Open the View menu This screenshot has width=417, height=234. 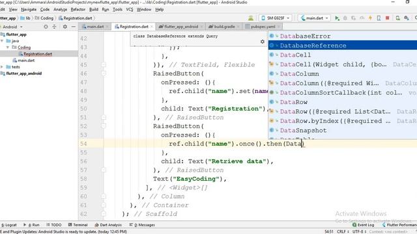coord(13,10)
